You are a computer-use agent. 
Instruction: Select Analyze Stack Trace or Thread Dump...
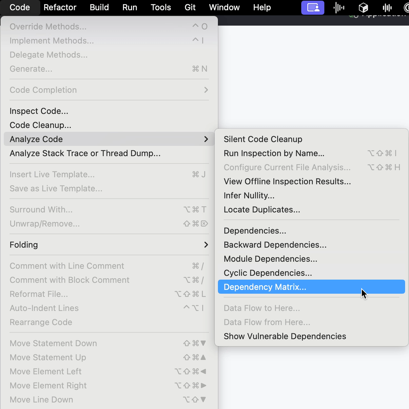pyautogui.click(x=85, y=153)
